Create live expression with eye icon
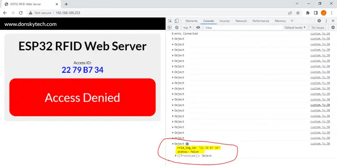Viewport: 337px width, 166px height. 198,28
